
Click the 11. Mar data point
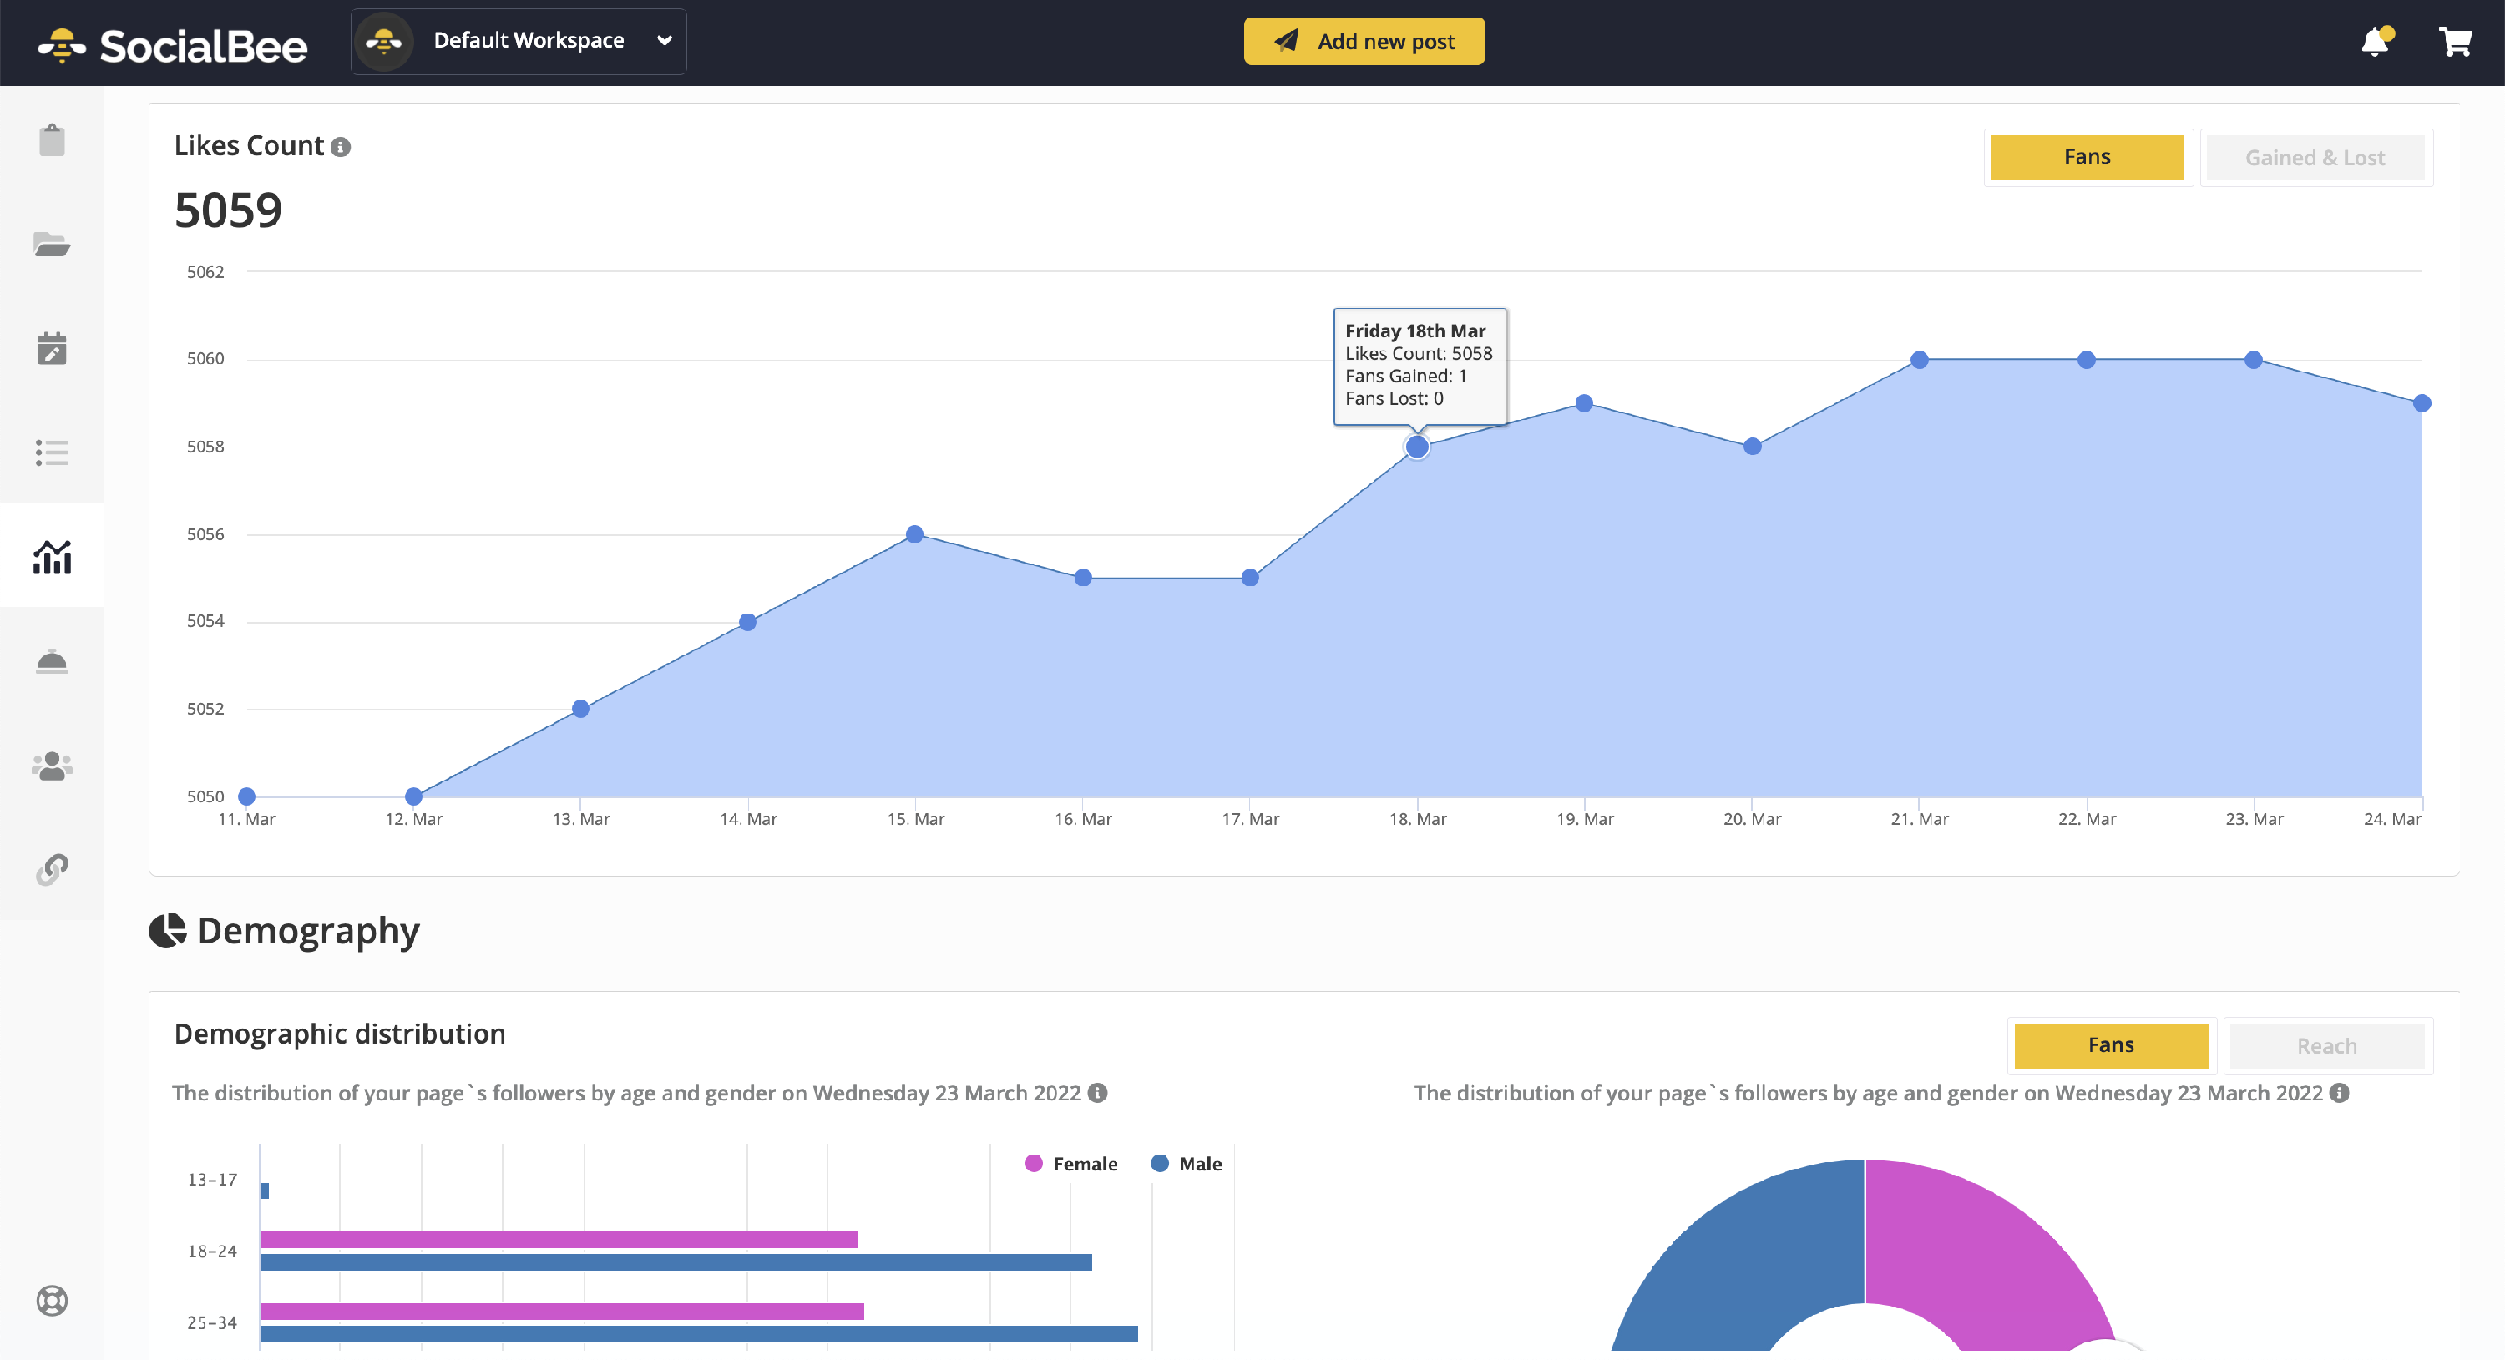[247, 796]
